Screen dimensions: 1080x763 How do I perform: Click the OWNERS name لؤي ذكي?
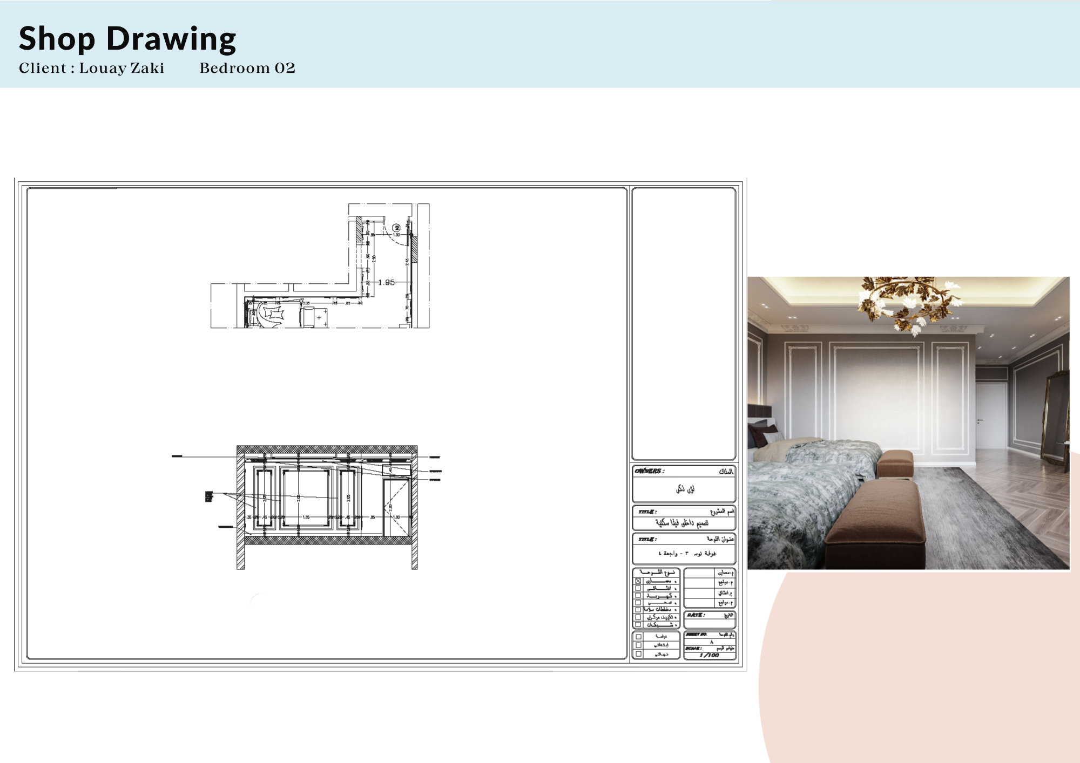pos(684,489)
